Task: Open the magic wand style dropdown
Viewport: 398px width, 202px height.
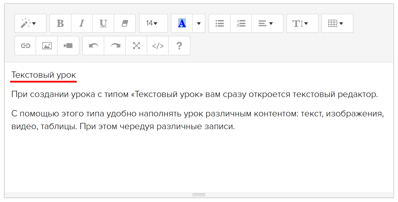Action: 30,23
